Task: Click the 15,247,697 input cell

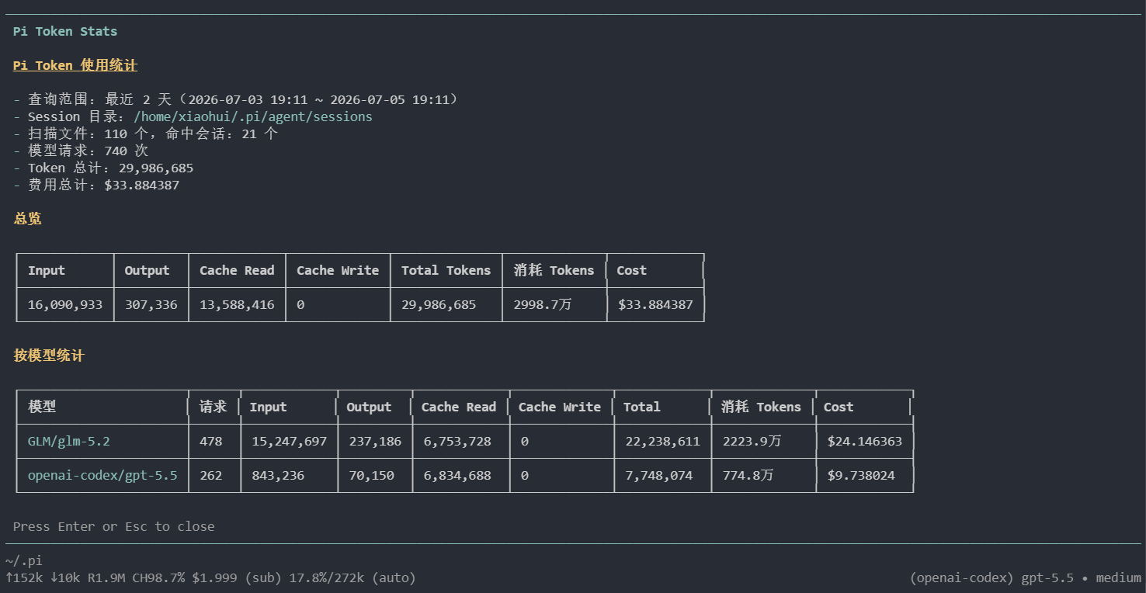Action: point(289,442)
